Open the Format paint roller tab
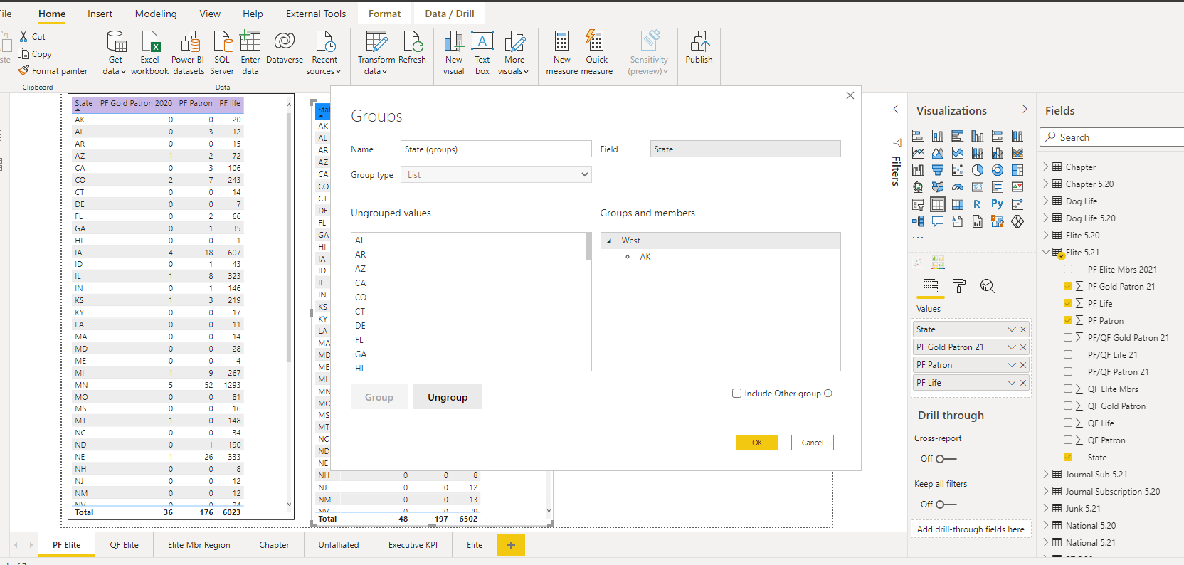1184x565 pixels. (x=959, y=286)
